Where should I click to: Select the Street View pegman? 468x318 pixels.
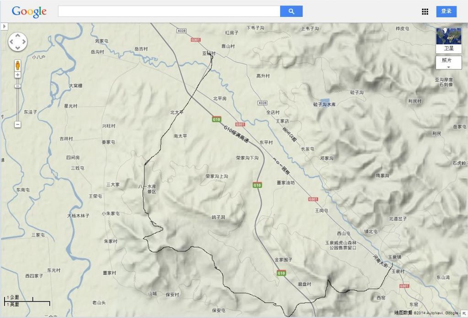[18, 65]
